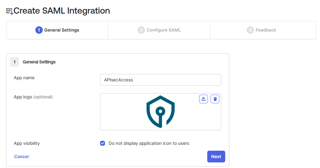Focus the App name field containing APIsecAccess
Screen dimensions: 320x168
point(160,80)
